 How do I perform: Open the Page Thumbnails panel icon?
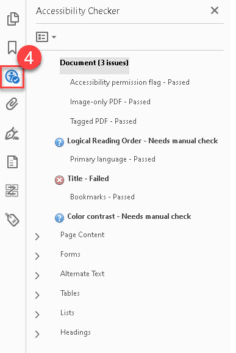tap(13, 19)
